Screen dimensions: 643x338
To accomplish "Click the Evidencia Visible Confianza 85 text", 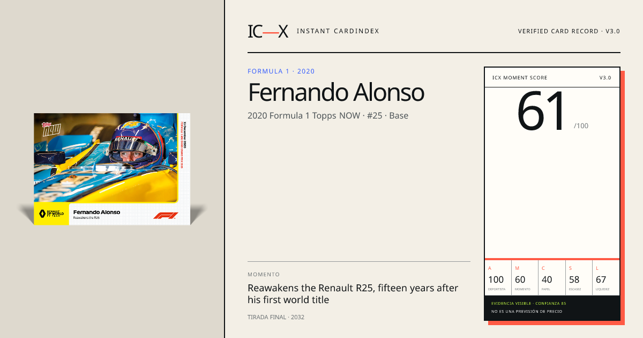I will (x=528, y=304).
